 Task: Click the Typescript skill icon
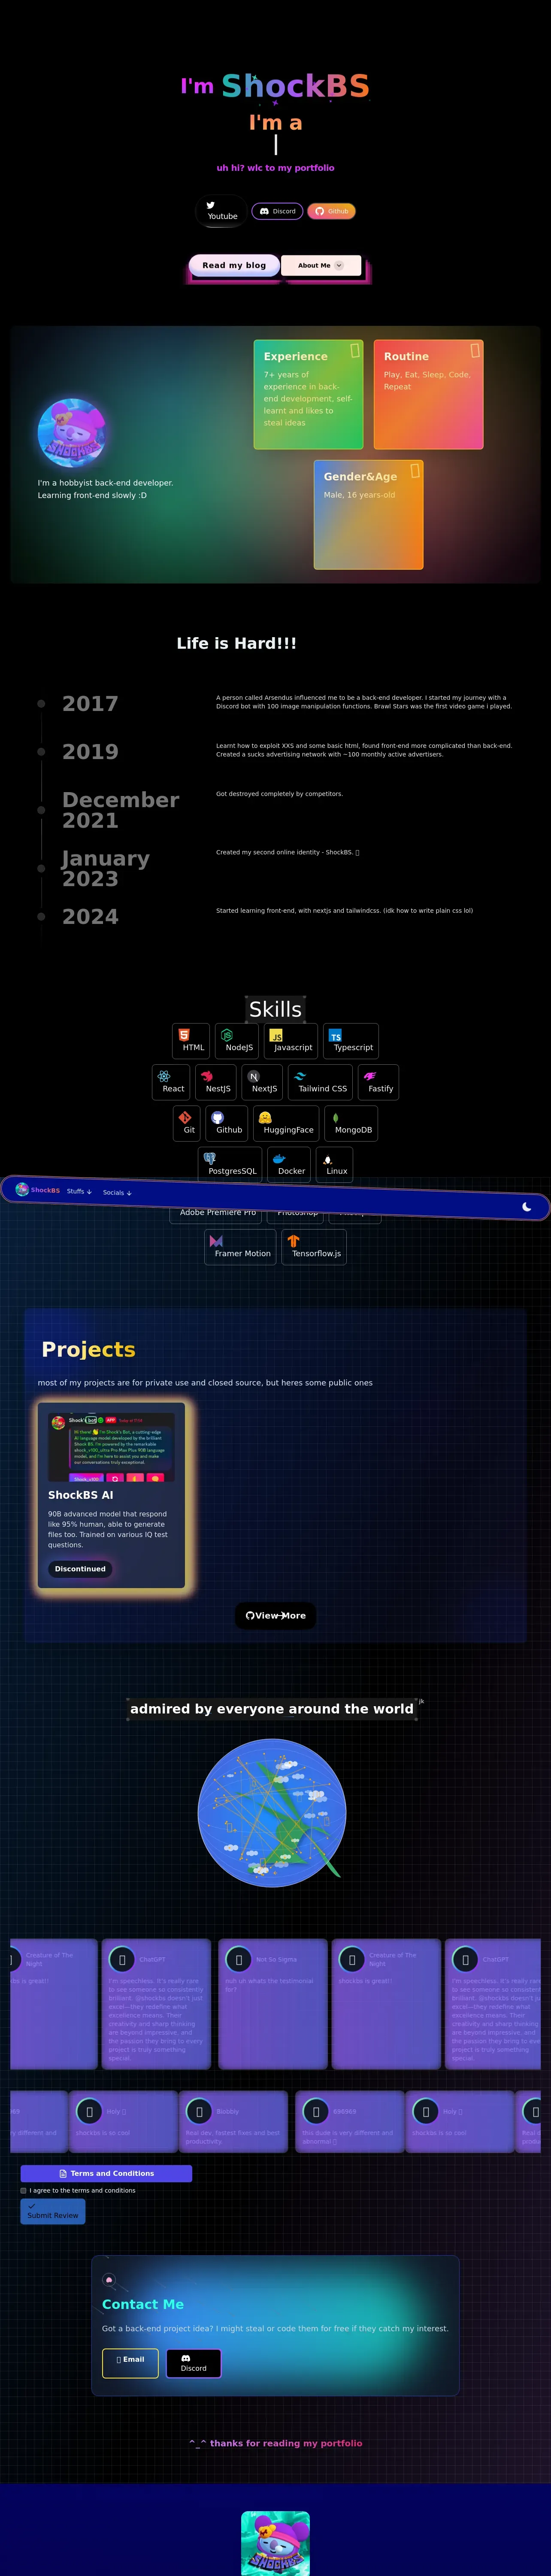pyautogui.click(x=335, y=1035)
